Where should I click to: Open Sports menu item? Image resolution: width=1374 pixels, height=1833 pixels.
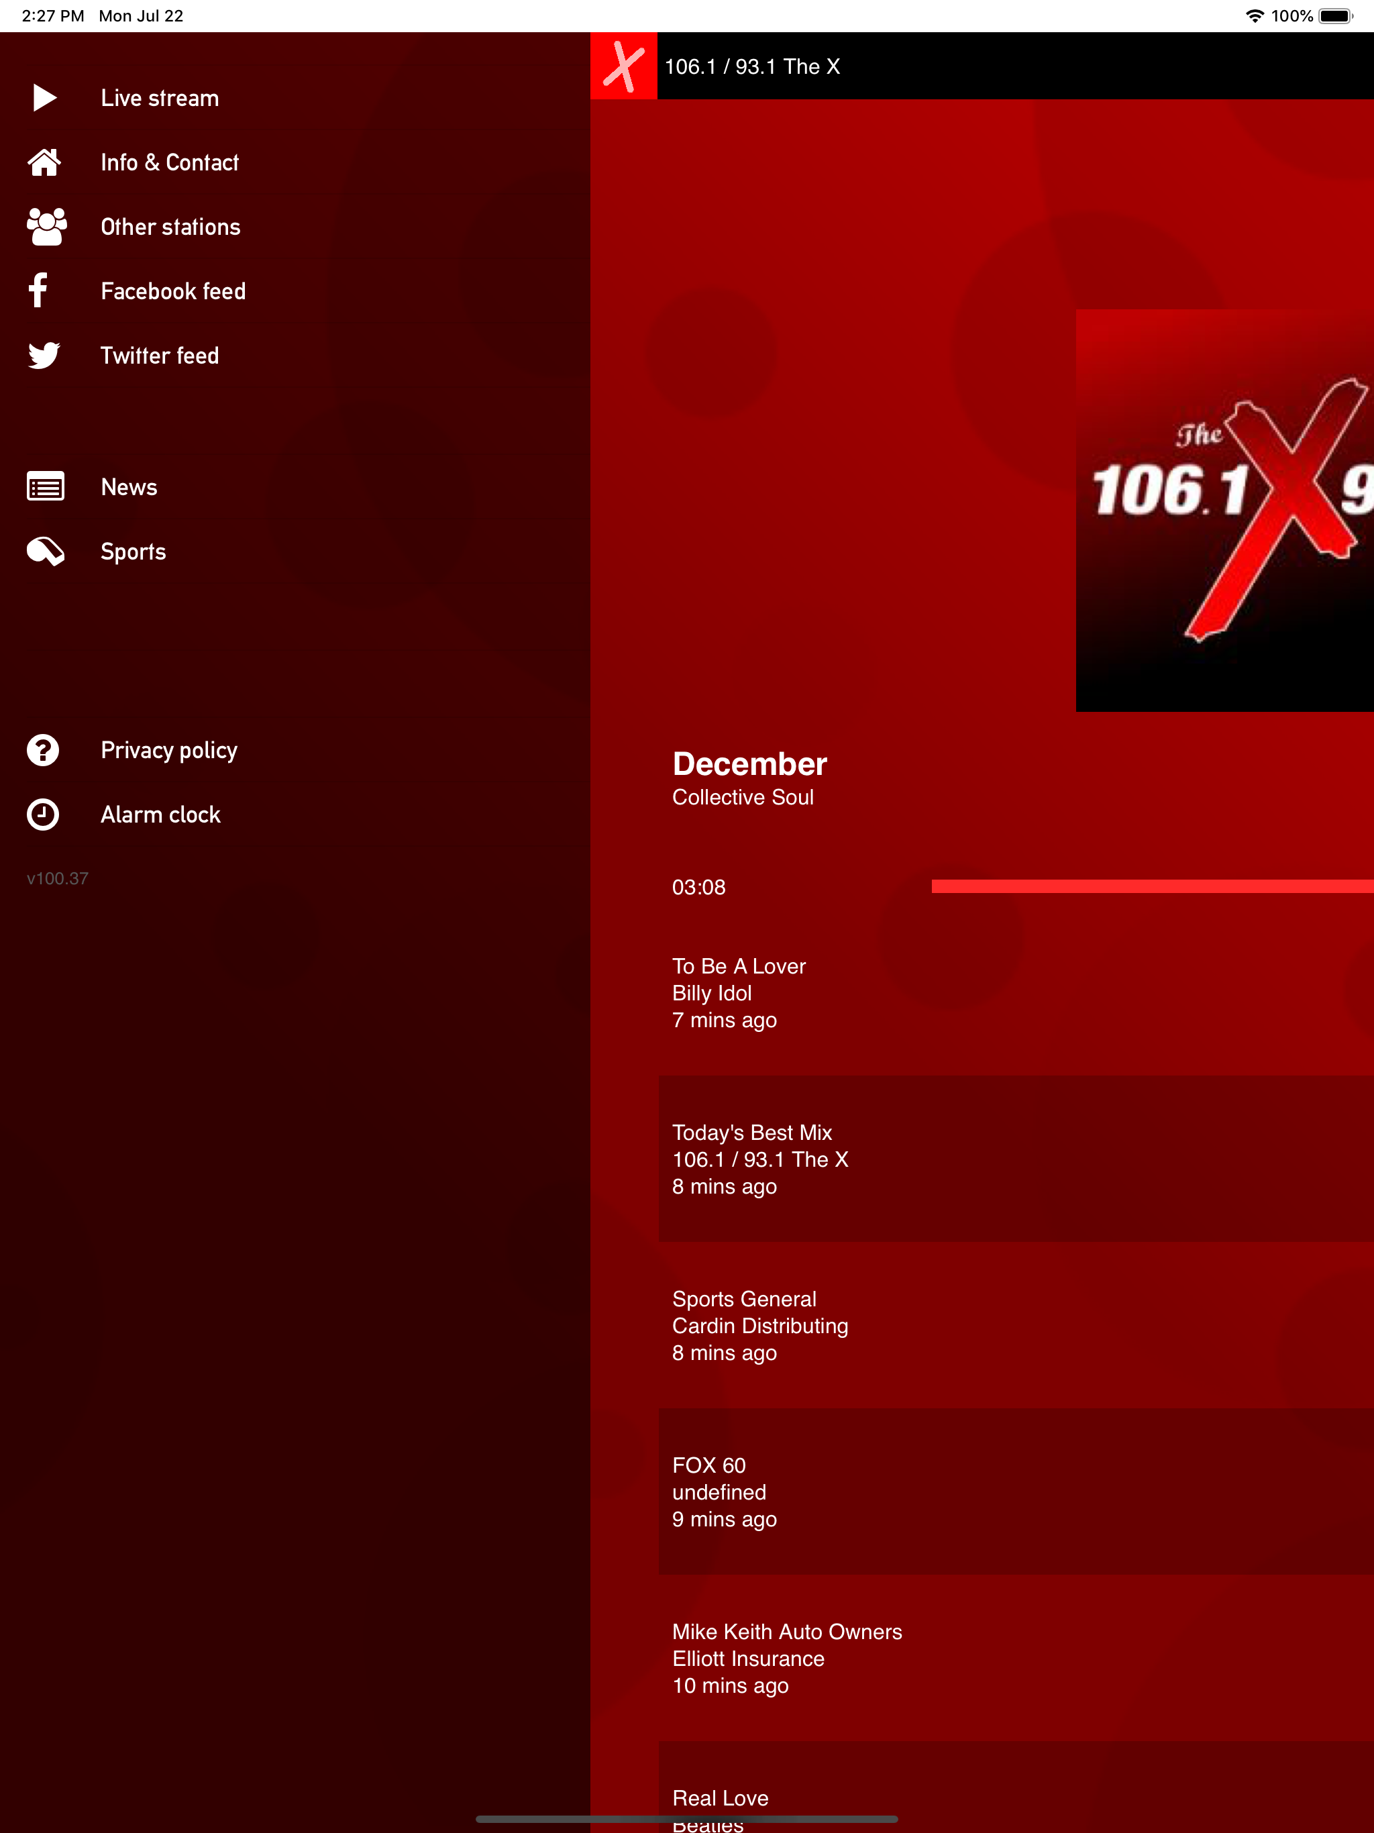click(295, 551)
